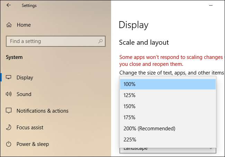Click the Find a setting field
The height and width of the screenshot is (157, 225).
point(52,41)
